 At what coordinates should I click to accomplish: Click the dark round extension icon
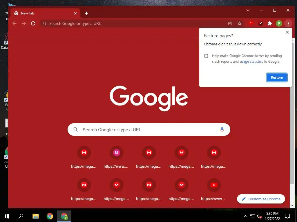pos(260,23)
